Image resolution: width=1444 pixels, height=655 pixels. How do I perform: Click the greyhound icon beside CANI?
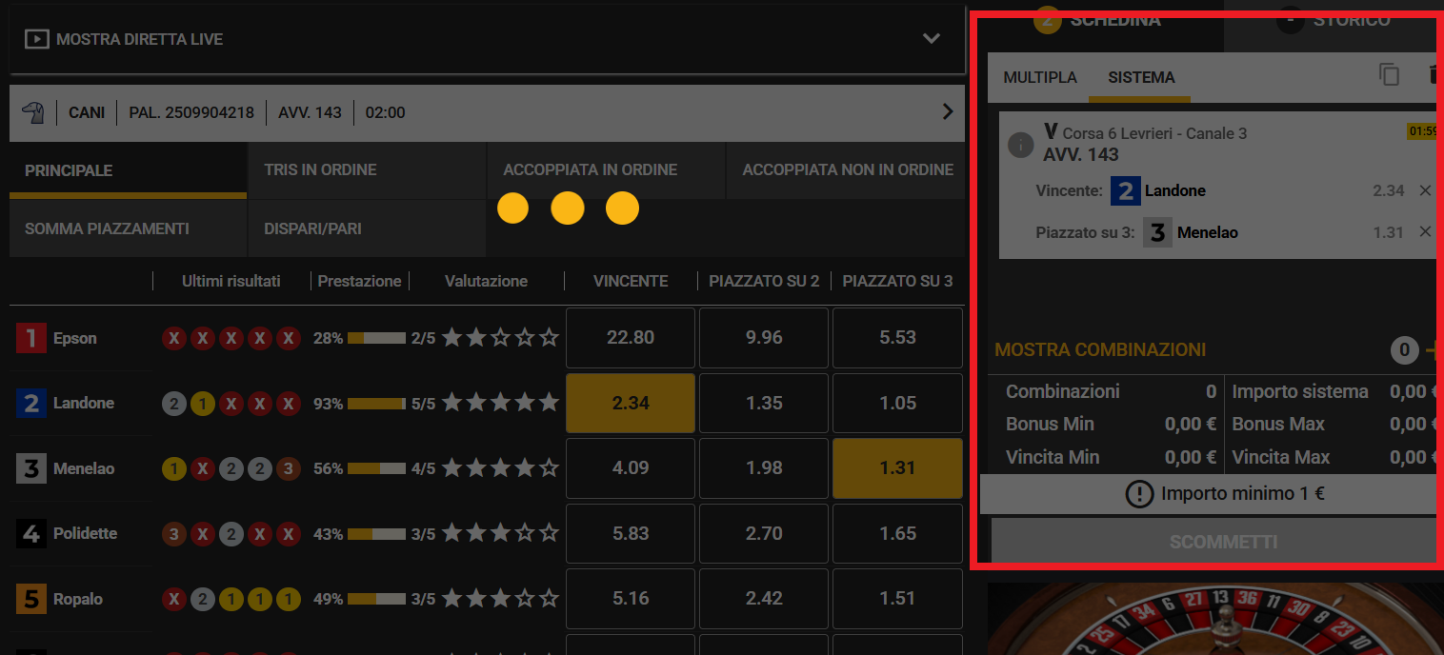tap(32, 112)
